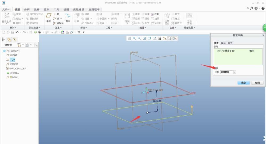This screenshot has width=266, height=144.
Task: Toggle the spin center icon in graphics toolbar
Action: (x=175, y=38)
